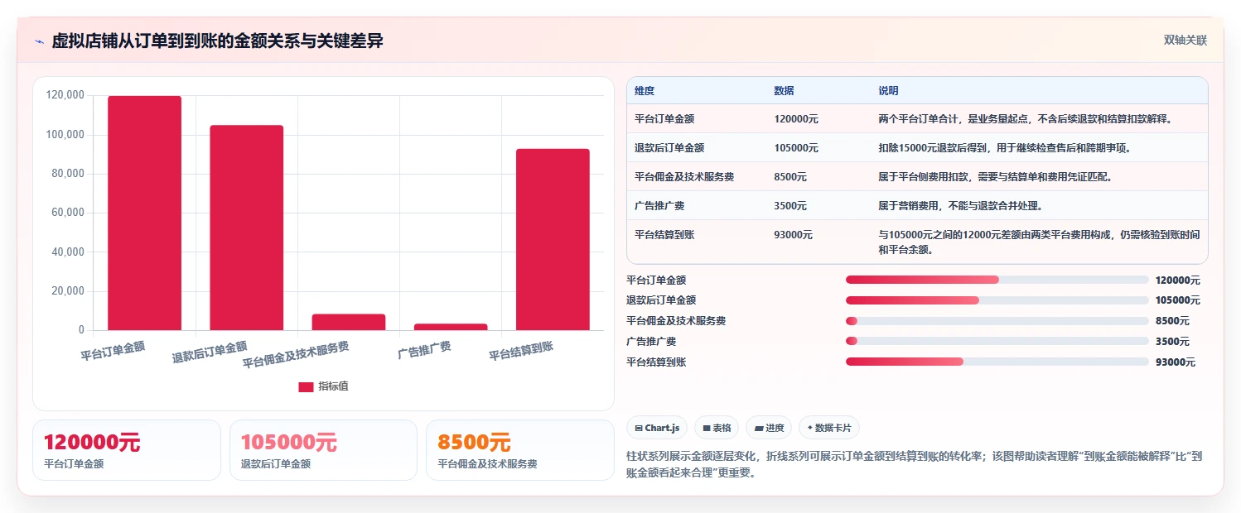Click the 20,000 y-axis label

coord(67,291)
